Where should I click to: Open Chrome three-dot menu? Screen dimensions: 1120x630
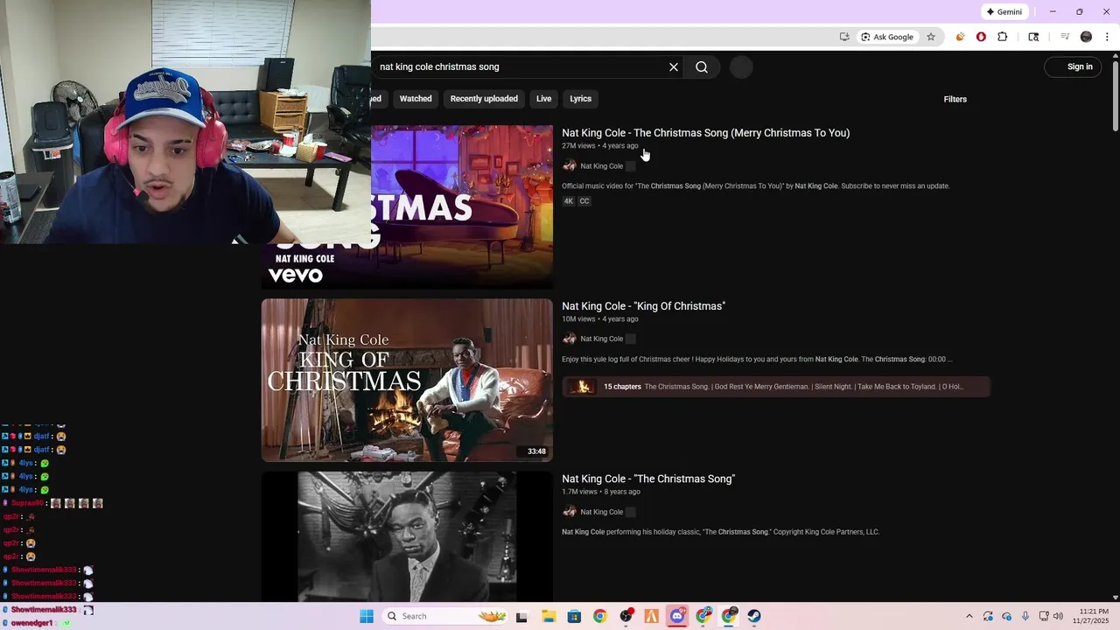[1107, 37]
